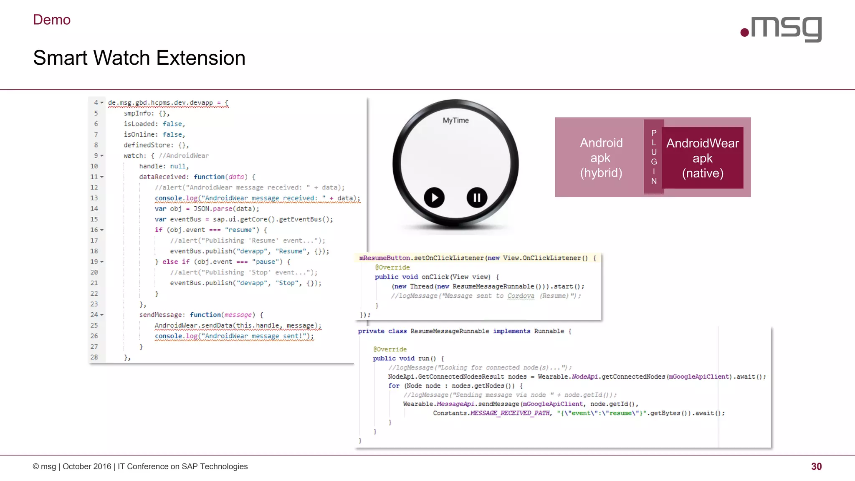Screen dimensions: 855x481
Task: Click line number 13 in the gutter
Action: (94, 198)
